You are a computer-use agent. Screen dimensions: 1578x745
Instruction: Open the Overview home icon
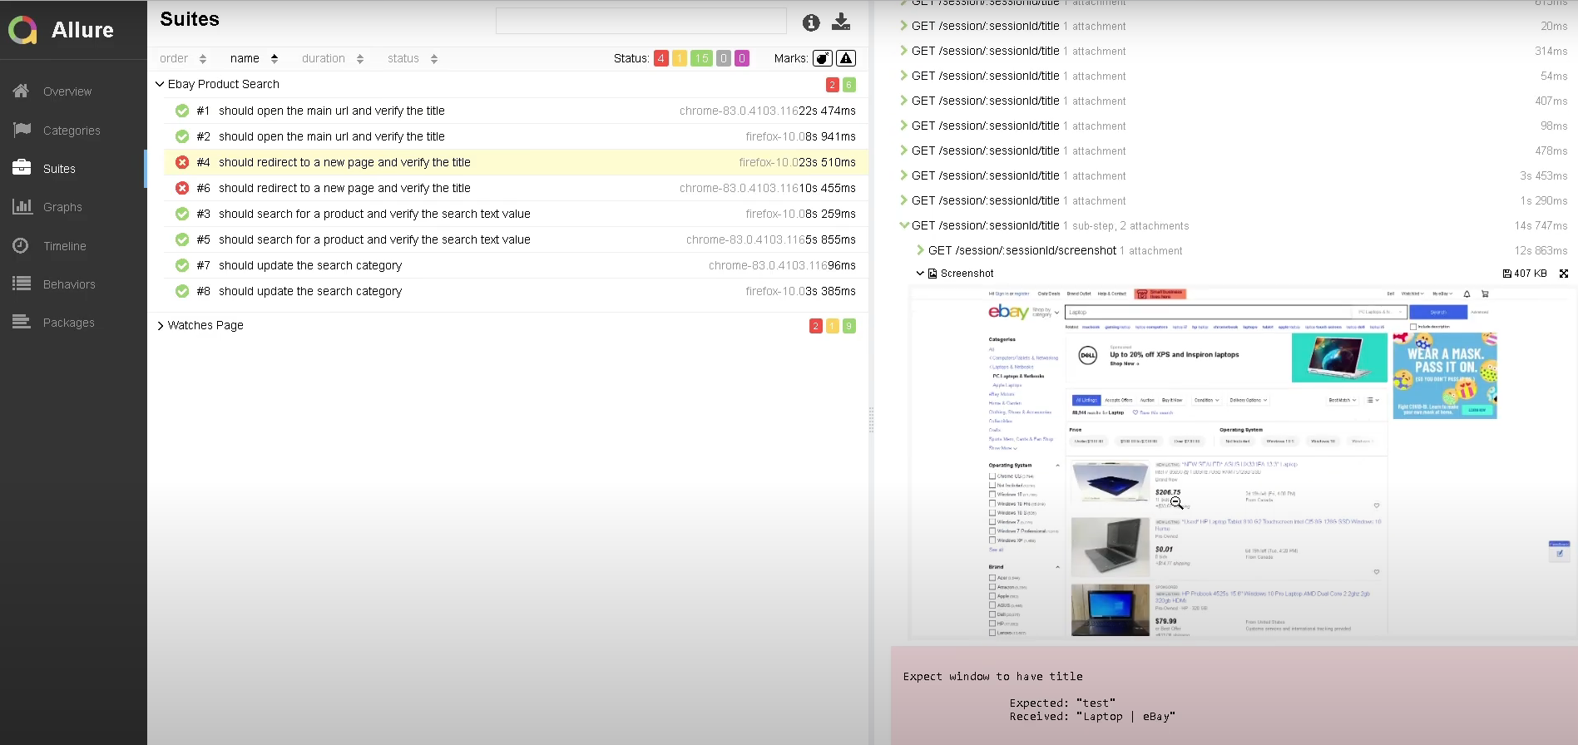pos(22,91)
